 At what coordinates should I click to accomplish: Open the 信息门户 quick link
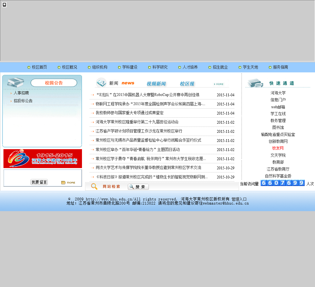point(278,100)
